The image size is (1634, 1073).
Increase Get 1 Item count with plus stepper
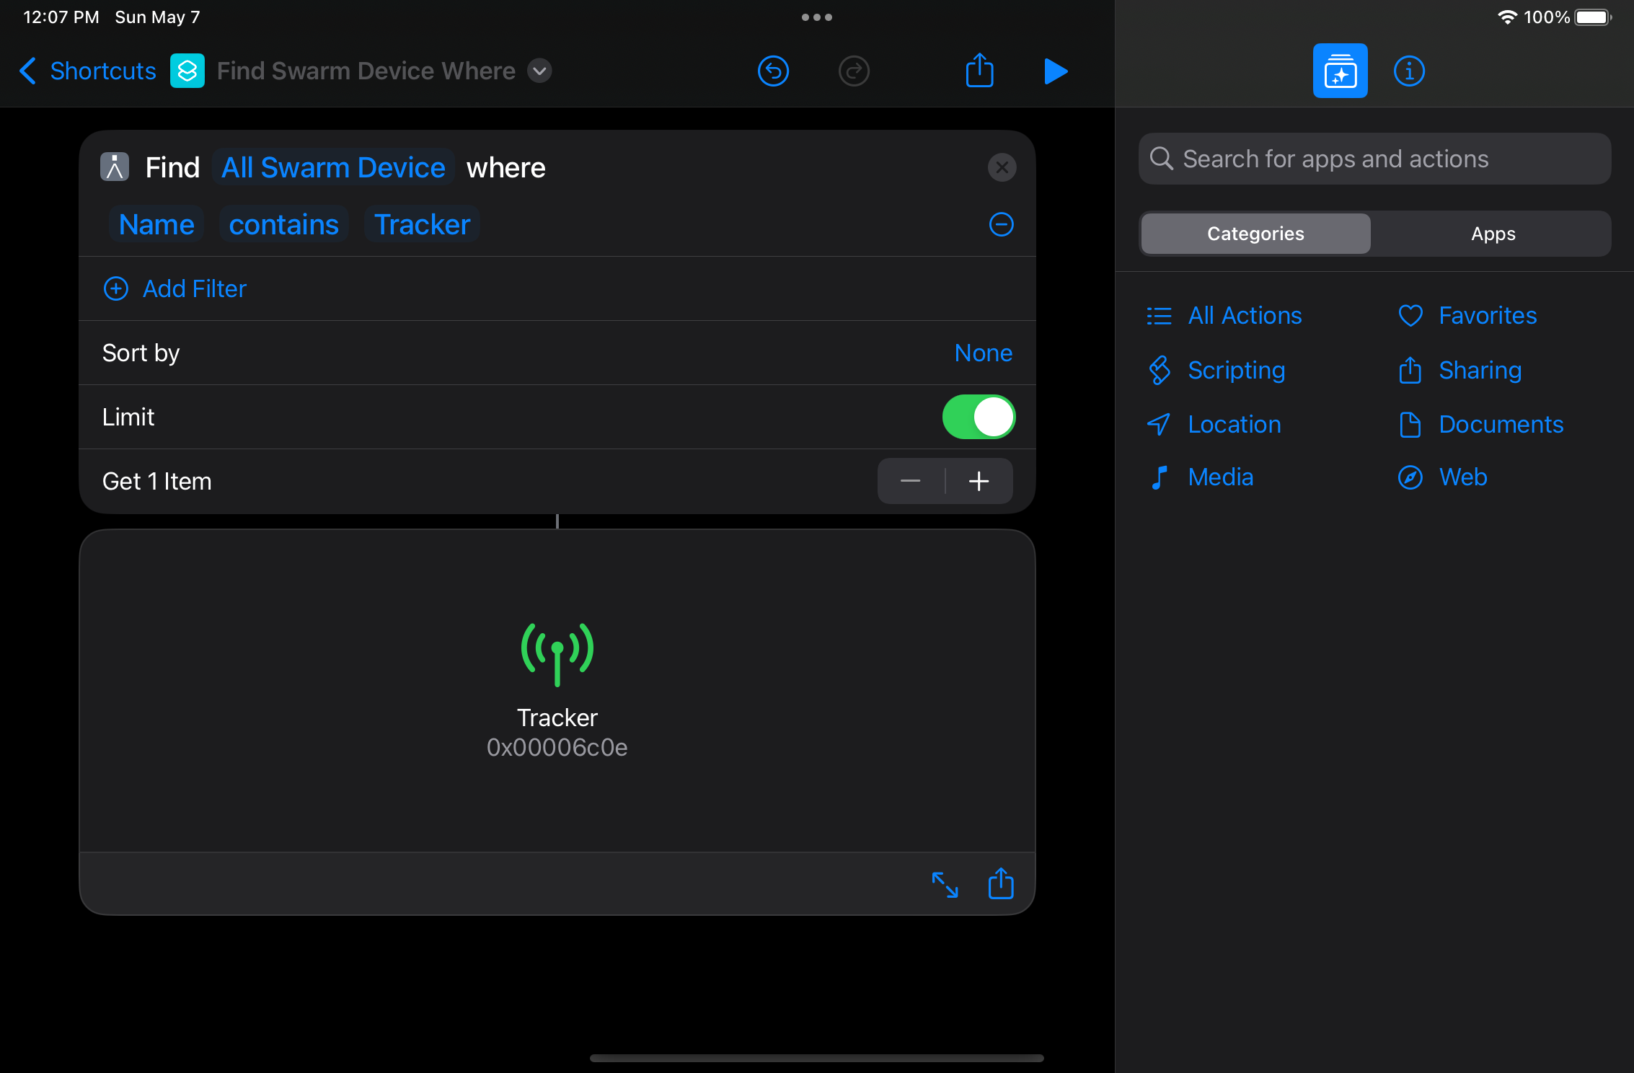(x=979, y=481)
